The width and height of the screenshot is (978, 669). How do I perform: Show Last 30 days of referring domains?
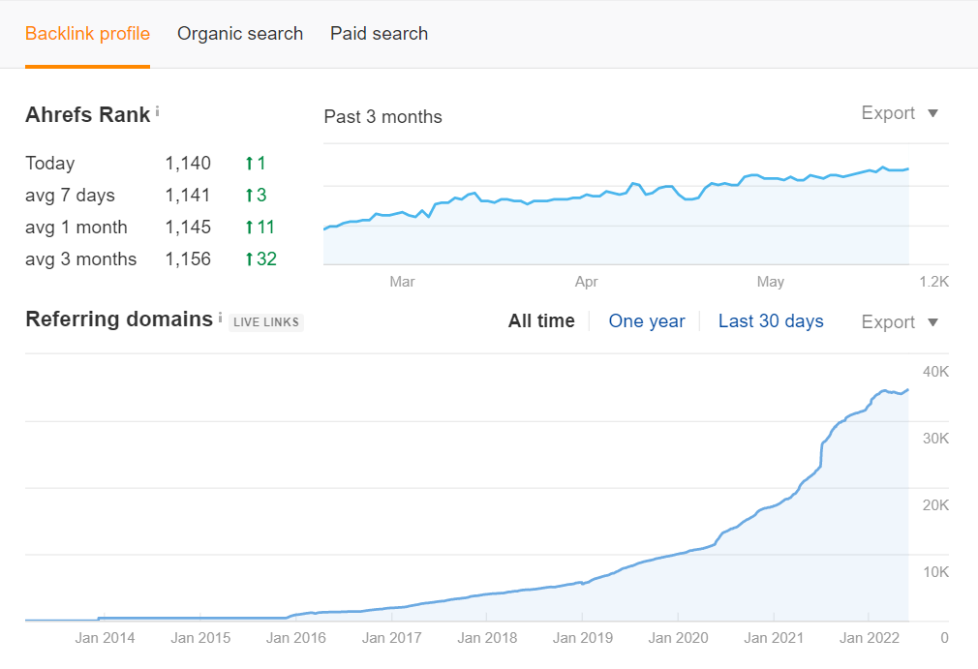[x=771, y=321]
